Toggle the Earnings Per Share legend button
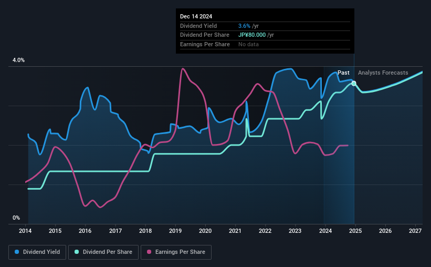The image size is (431, 267). 176,252
